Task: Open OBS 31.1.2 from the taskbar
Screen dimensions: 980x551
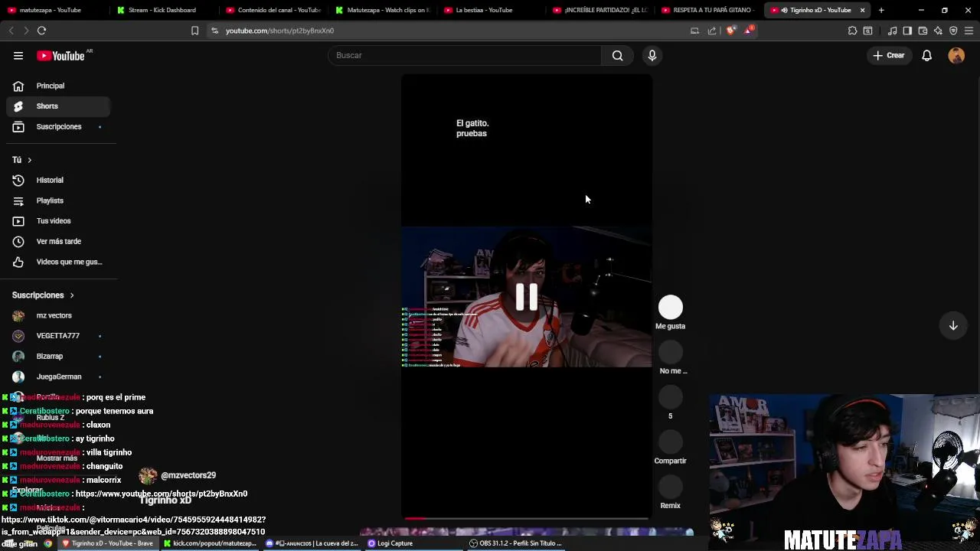Action: 515,543
